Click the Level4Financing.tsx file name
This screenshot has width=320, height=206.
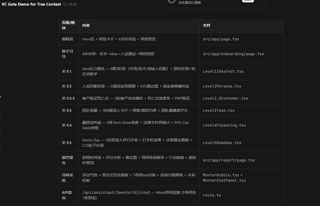(x=224, y=125)
